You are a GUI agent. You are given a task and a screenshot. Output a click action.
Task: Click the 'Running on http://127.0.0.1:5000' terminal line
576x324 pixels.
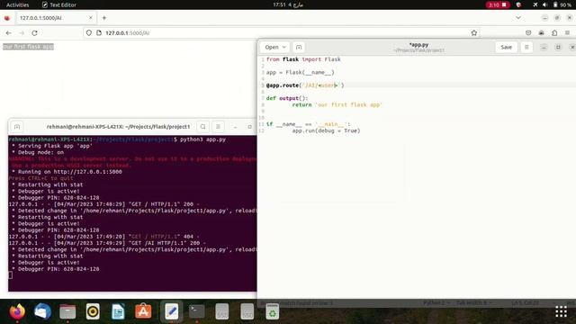(x=67, y=172)
